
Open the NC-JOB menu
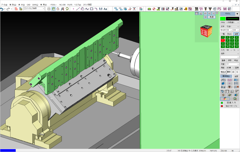62,5
